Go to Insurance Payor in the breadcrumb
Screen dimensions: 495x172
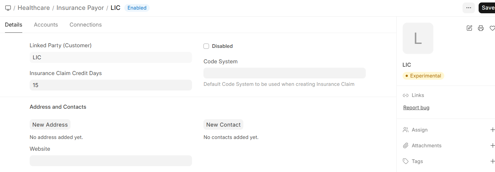pos(80,8)
